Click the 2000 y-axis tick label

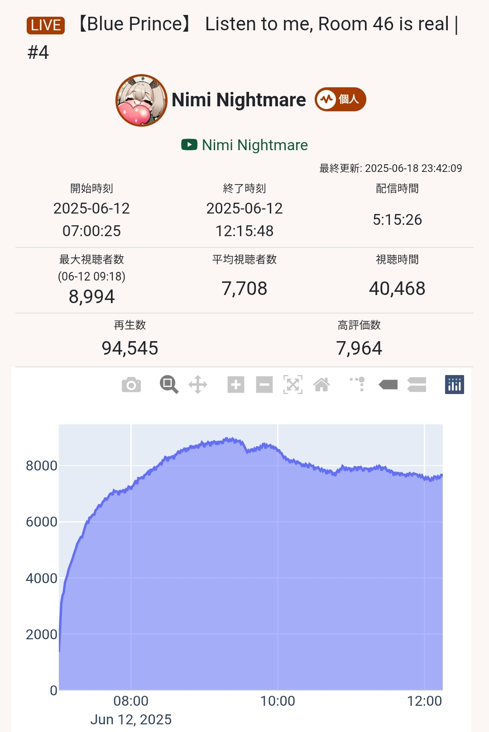41,634
